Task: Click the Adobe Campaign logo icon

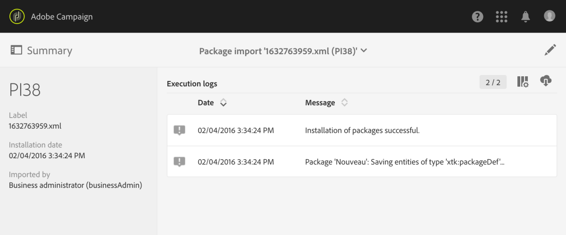Action: click(17, 16)
